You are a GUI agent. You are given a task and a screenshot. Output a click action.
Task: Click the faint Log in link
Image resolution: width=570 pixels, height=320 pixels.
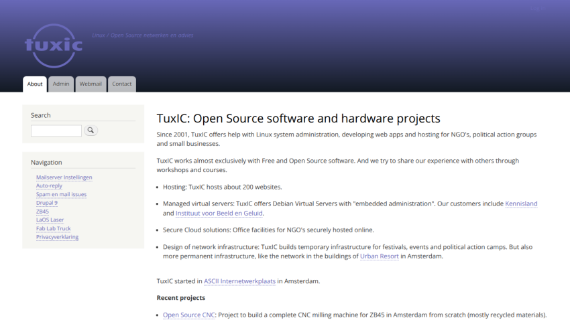538,9
